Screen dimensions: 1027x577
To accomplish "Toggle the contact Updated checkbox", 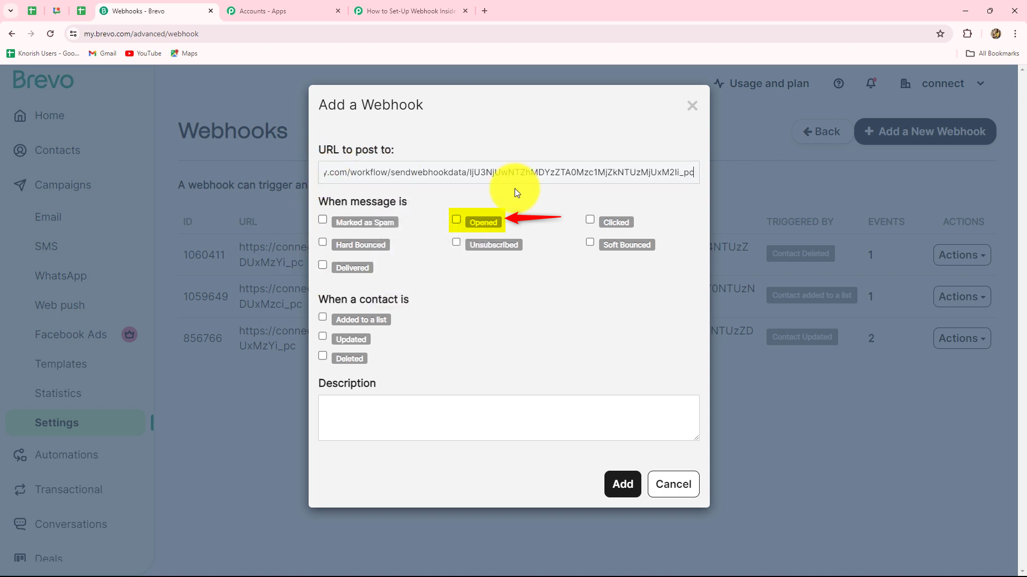I will coord(323,336).
